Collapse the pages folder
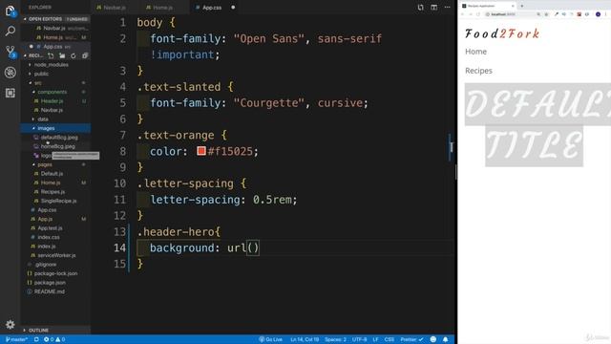611x344 pixels. coord(45,164)
